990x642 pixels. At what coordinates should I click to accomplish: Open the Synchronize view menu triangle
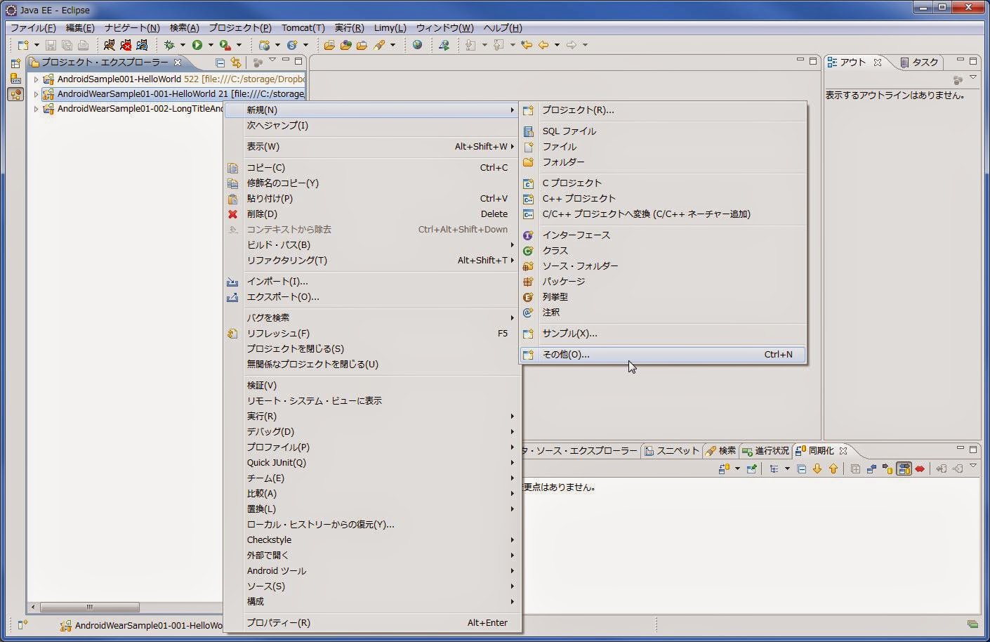coord(973,466)
